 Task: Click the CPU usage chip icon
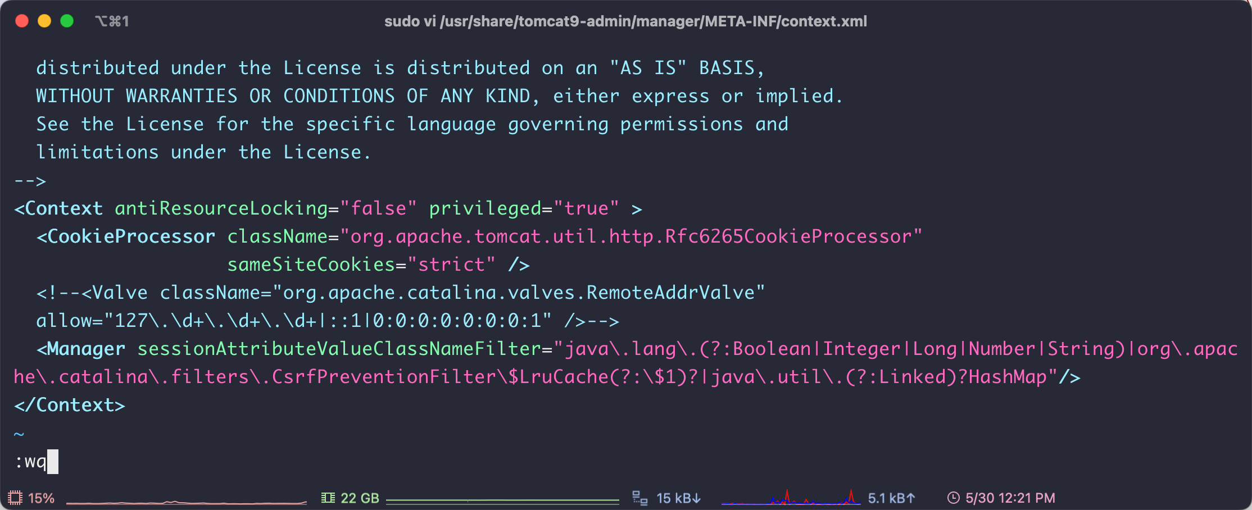[15, 498]
